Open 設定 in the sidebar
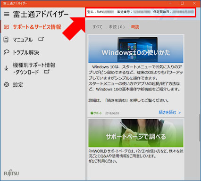This screenshot has width=201, height=181. click(x=18, y=85)
